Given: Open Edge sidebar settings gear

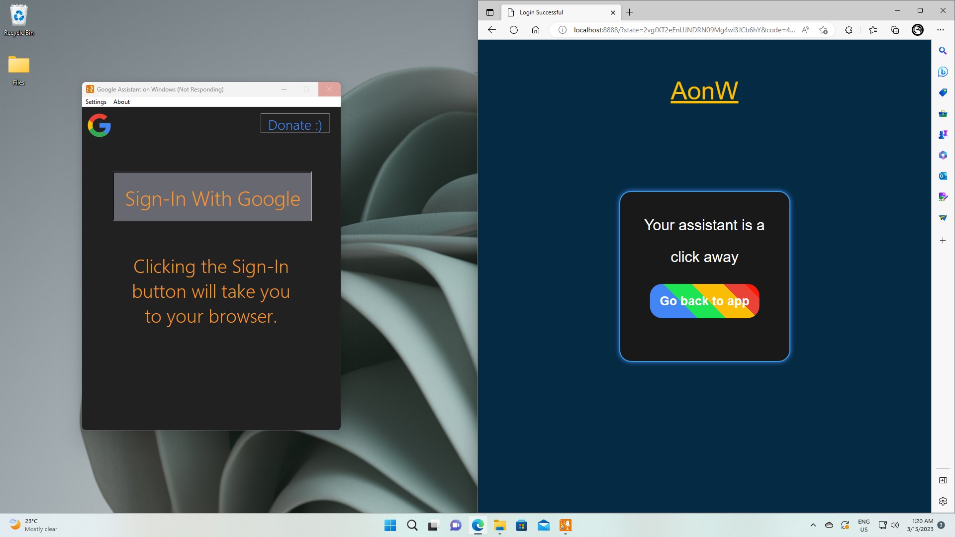Looking at the screenshot, I should click(943, 501).
